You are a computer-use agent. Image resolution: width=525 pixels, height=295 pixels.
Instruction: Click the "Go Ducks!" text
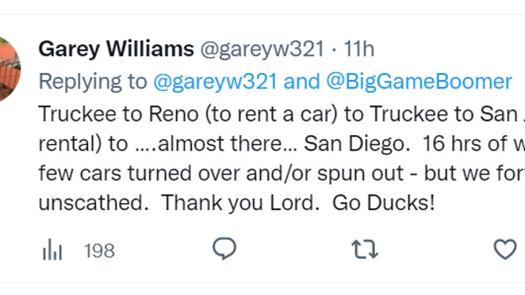pos(384,202)
